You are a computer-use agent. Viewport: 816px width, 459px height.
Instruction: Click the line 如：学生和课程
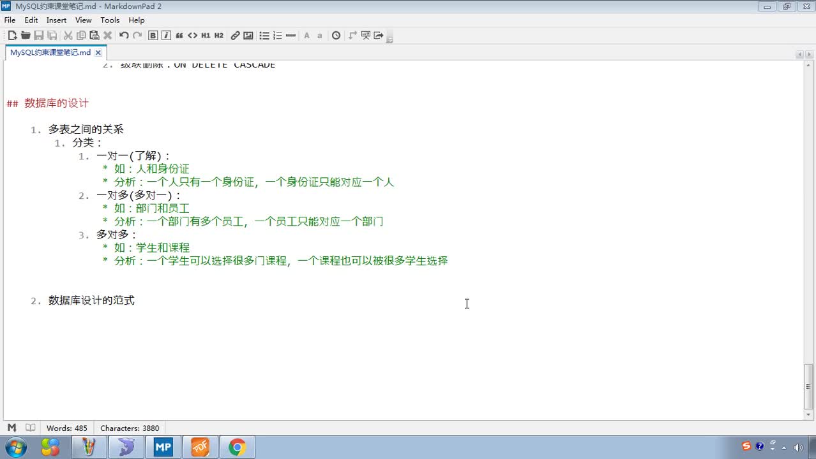pyautogui.click(x=152, y=247)
